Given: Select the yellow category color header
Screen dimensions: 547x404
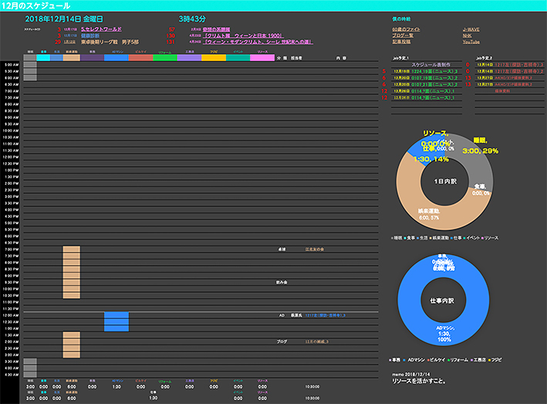Looking at the screenshot, I should pos(214,57).
